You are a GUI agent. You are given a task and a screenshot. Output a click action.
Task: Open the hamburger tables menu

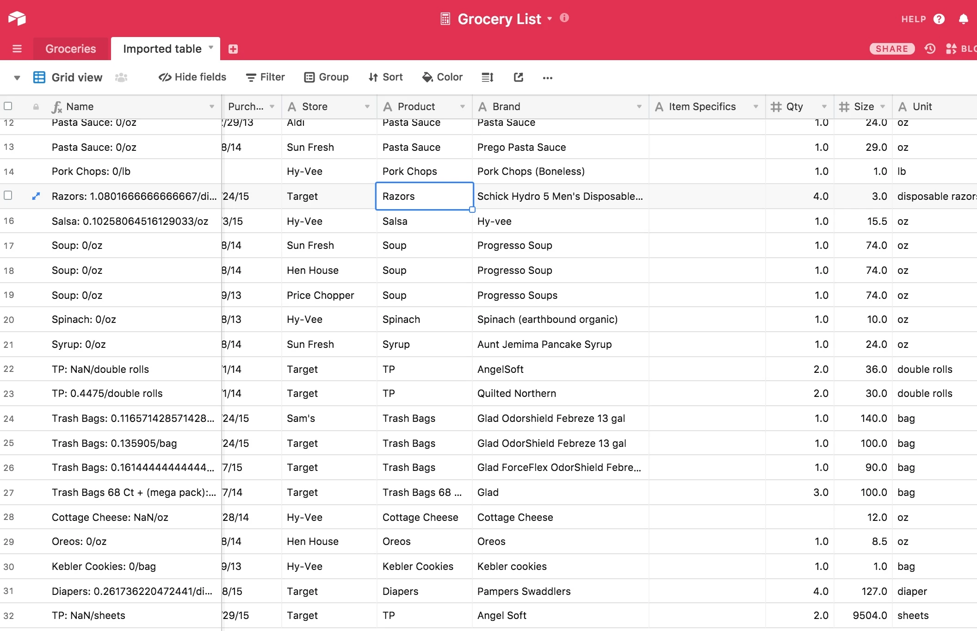(x=17, y=49)
